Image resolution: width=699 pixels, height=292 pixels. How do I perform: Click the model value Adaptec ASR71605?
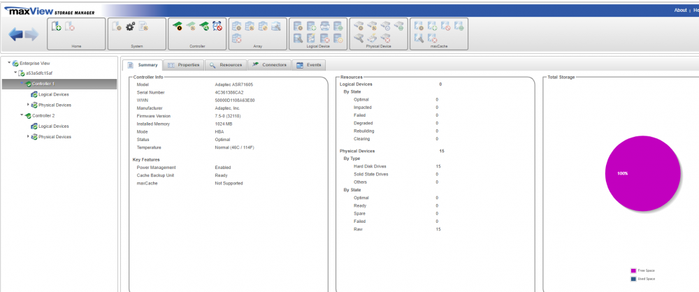pos(234,85)
